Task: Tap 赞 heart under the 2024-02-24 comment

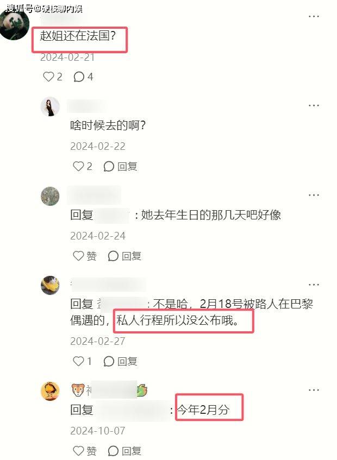Action: click(x=85, y=256)
